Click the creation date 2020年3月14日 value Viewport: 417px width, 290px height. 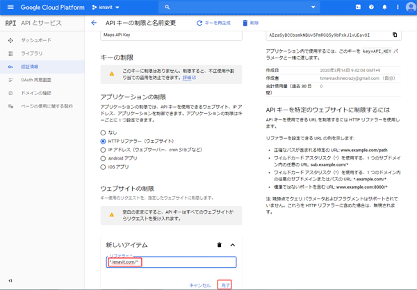350,70
